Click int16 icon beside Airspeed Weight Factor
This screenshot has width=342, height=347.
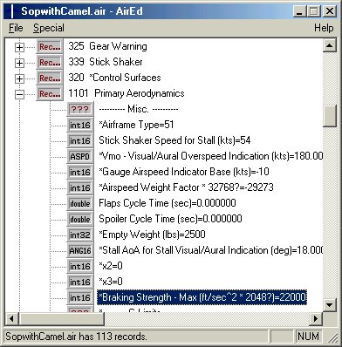click(80, 187)
